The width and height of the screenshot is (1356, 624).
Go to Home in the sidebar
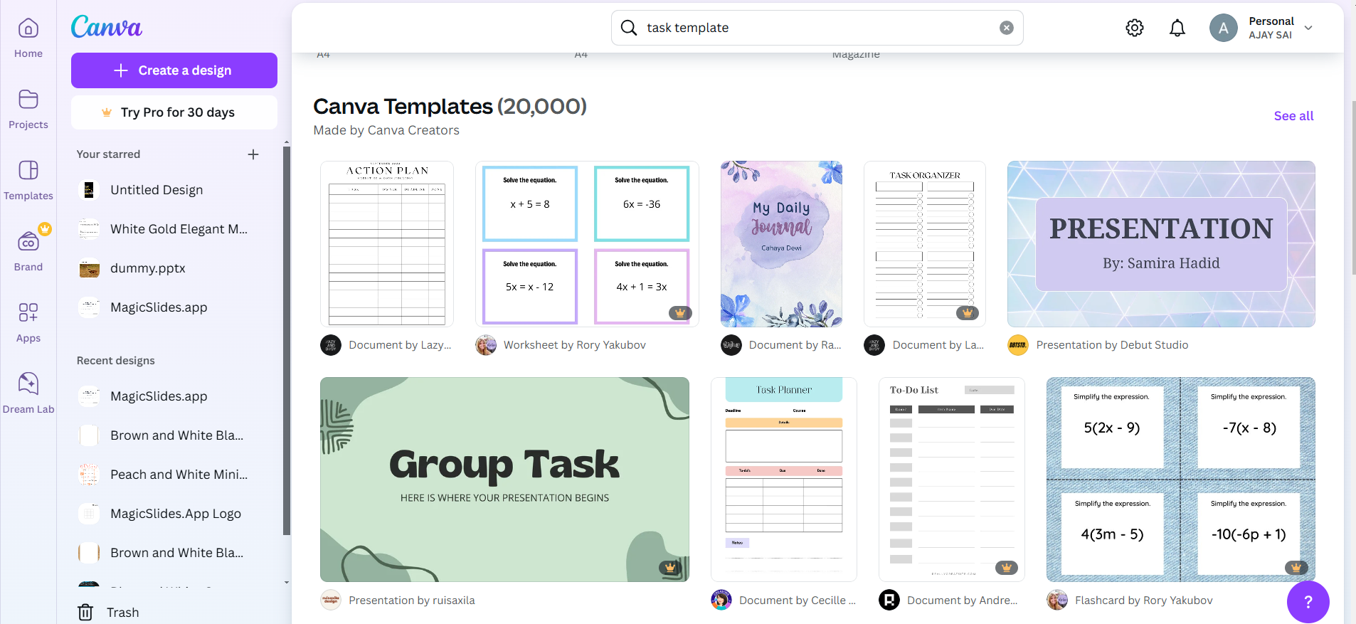click(x=28, y=38)
